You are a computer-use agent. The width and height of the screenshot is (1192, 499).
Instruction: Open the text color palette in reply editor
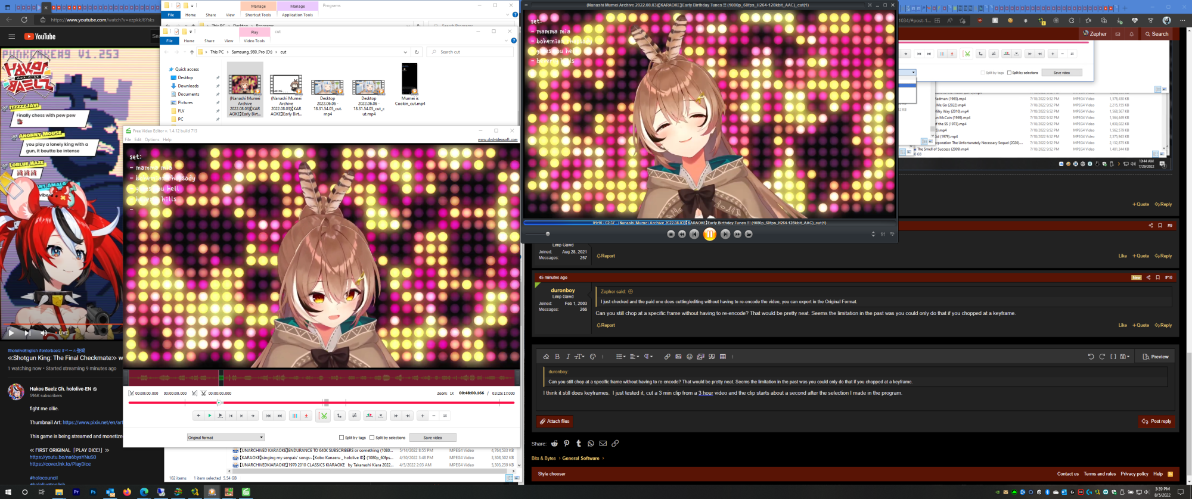coord(592,357)
